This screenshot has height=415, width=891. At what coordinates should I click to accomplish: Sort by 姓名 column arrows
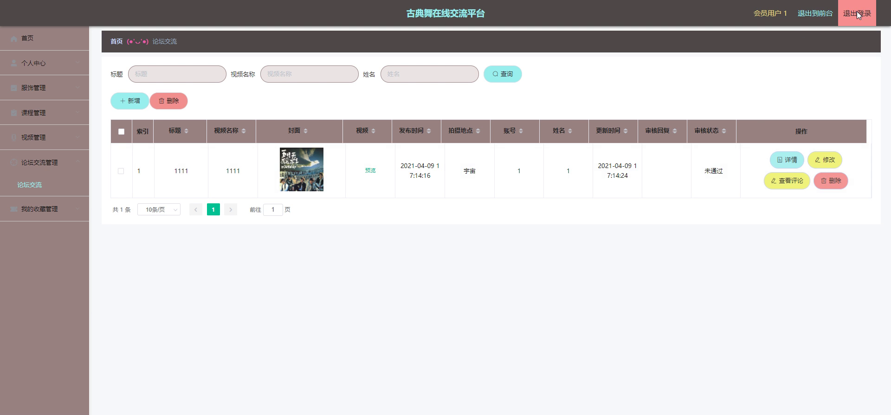[x=570, y=131]
